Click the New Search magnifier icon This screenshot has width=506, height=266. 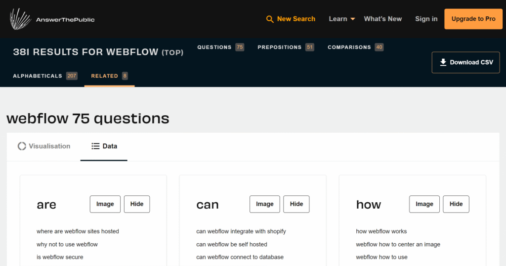pyautogui.click(x=270, y=19)
